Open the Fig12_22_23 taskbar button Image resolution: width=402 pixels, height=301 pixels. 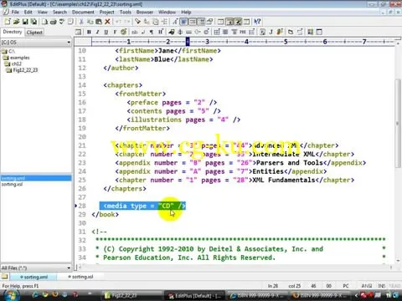click(131, 295)
